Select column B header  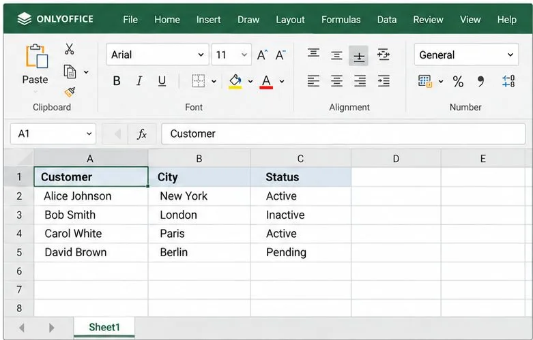coord(199,159)
